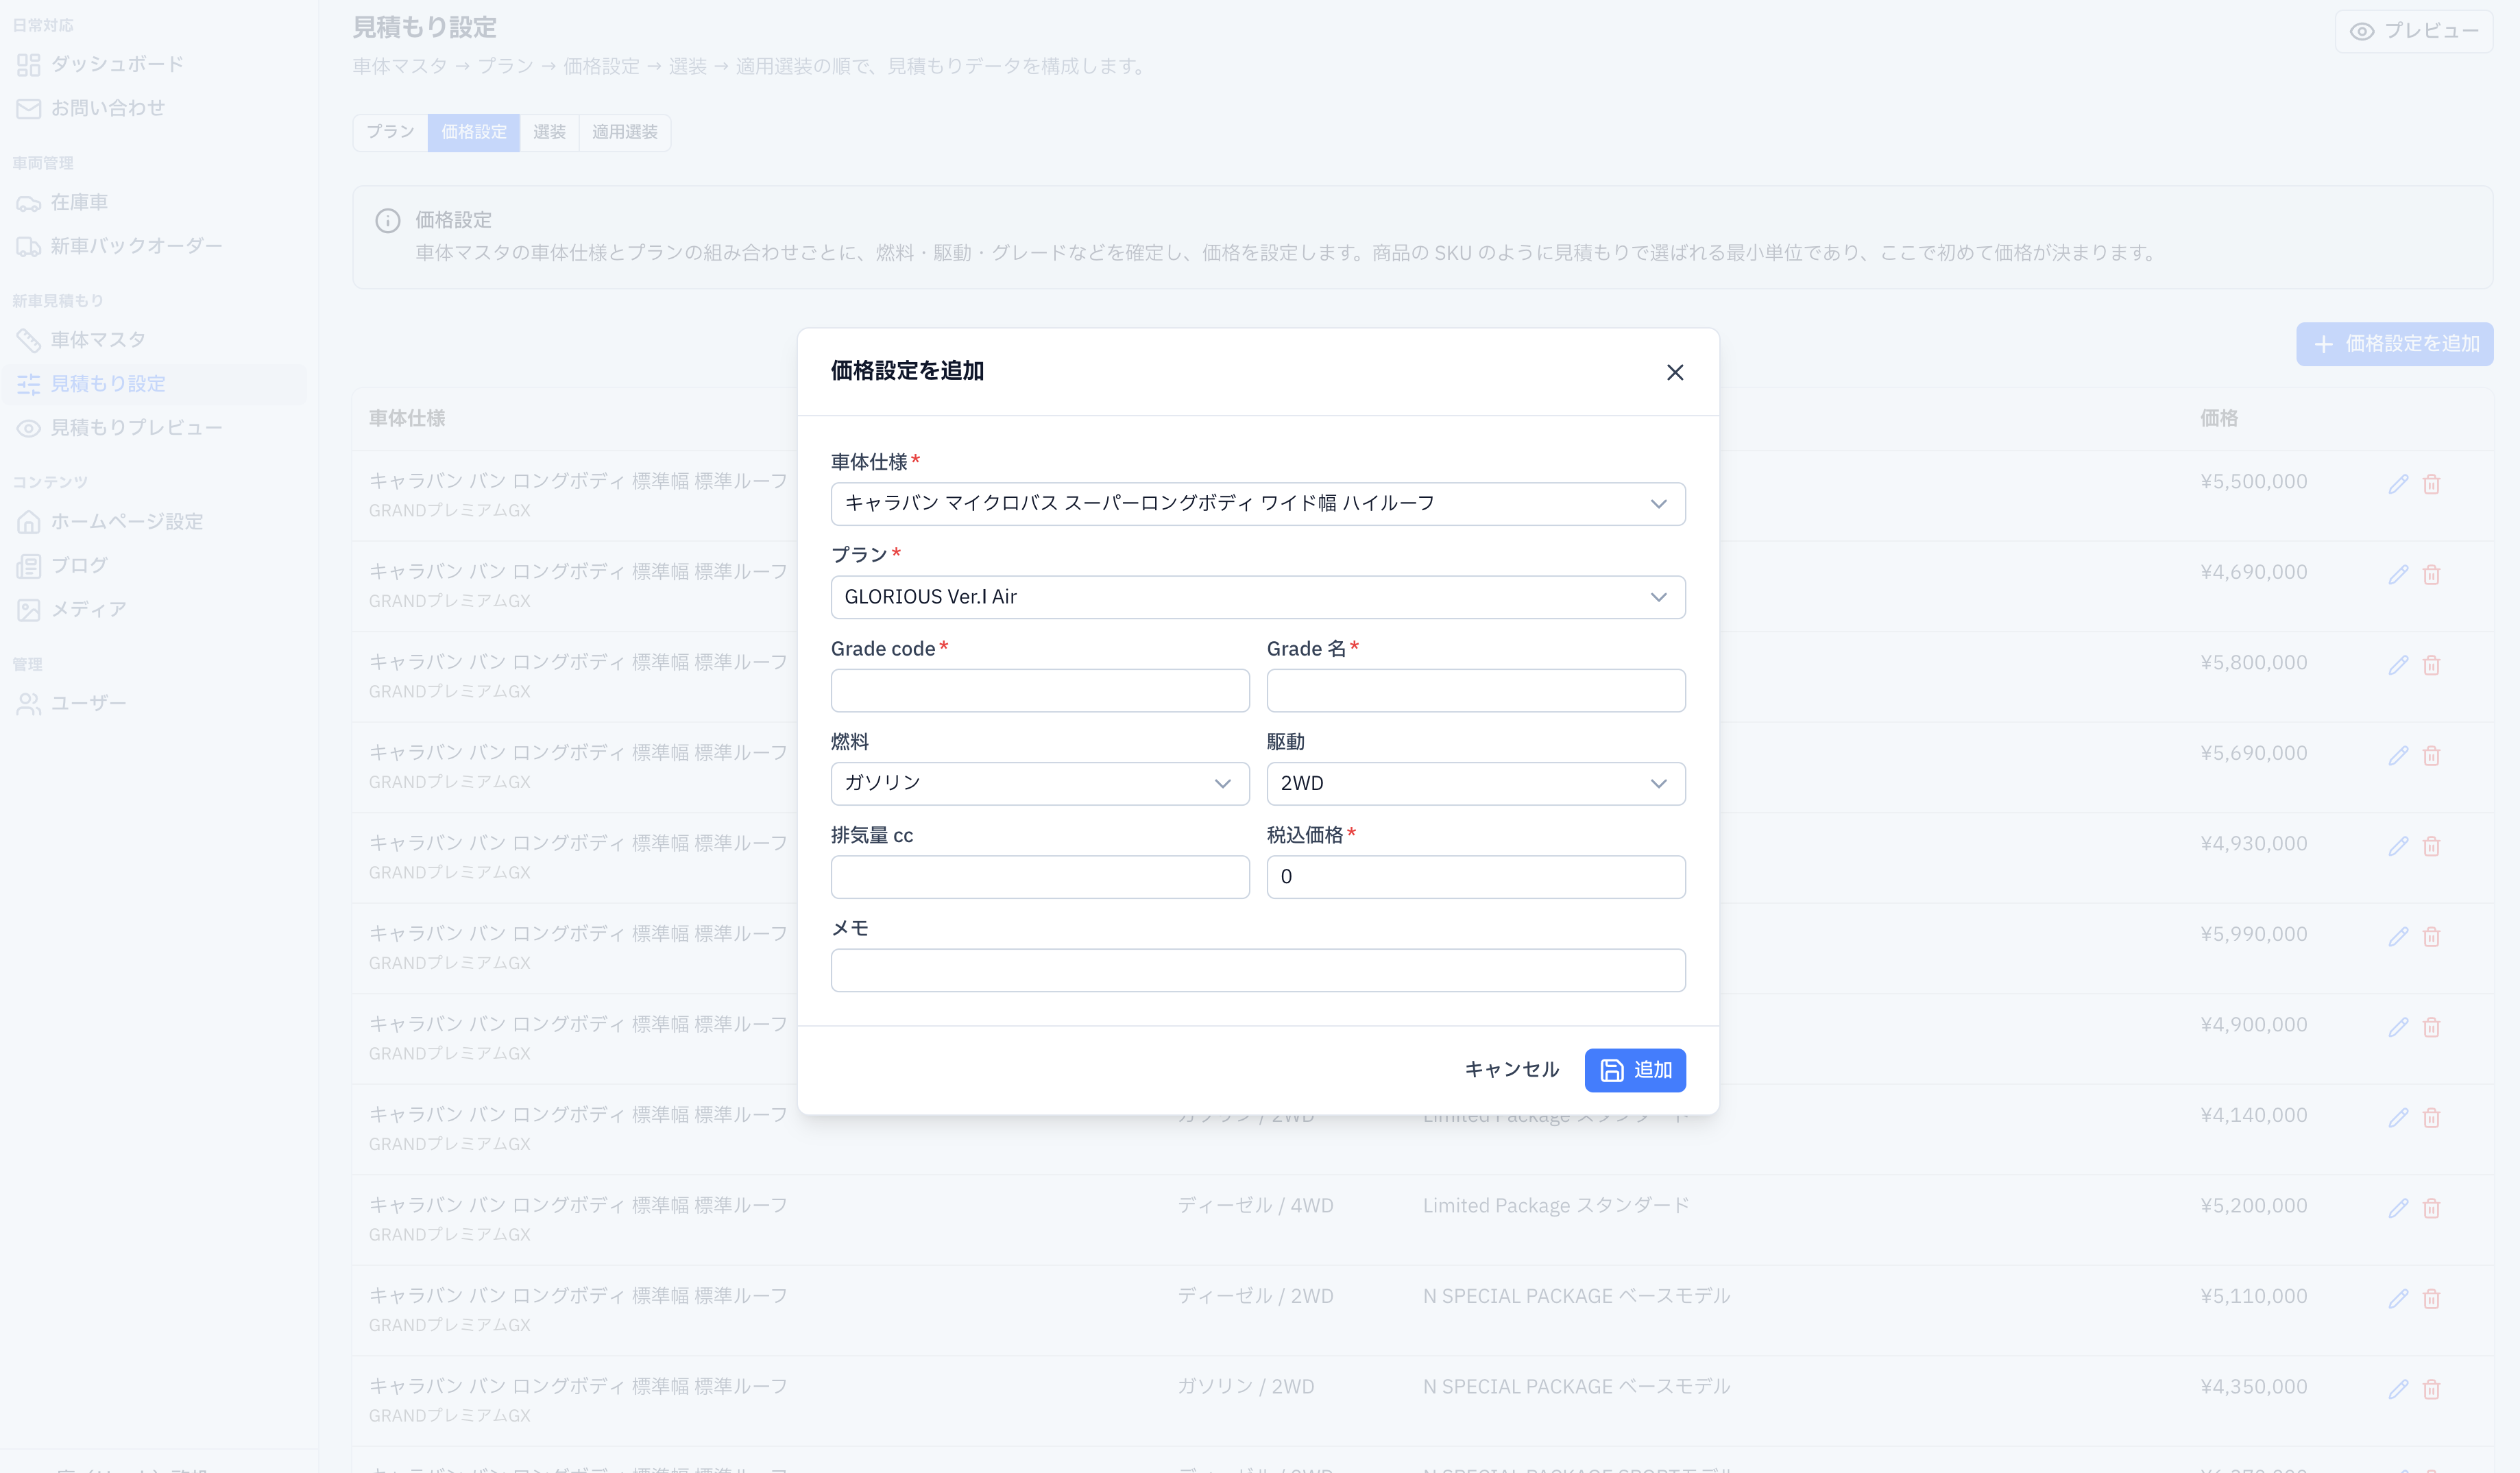
Task: Delete the ¥4,930,000 row with trash icon
Action: pyautogui.click(x=2431, y=846)
